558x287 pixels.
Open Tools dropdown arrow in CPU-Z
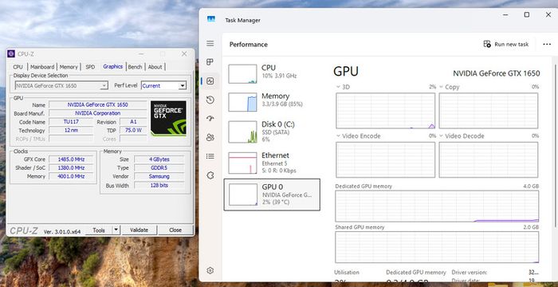(x=116, y=230)
